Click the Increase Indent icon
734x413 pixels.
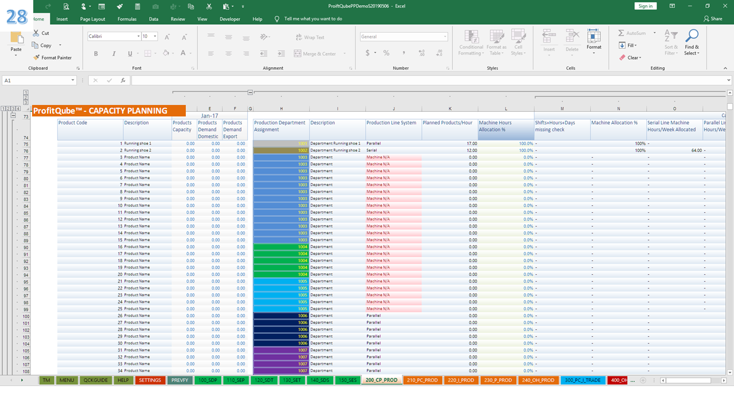tap(280, 53)
